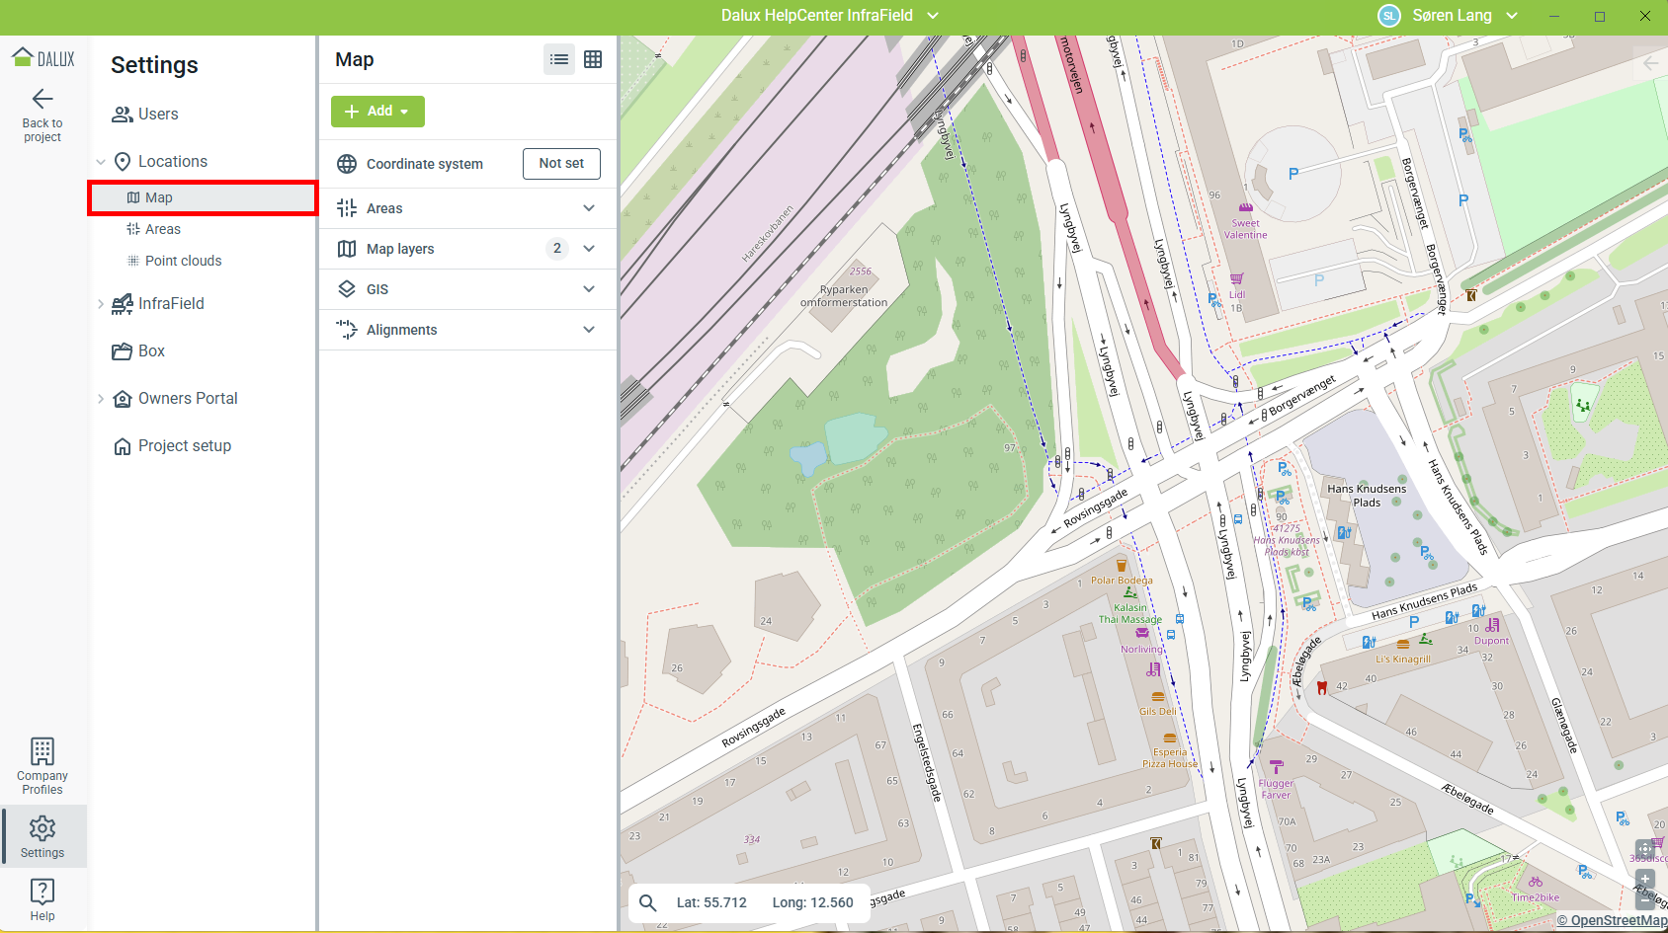Click the Not set coordinate system button
This screenshot has height=933, width=1668.
click(561, 164)
